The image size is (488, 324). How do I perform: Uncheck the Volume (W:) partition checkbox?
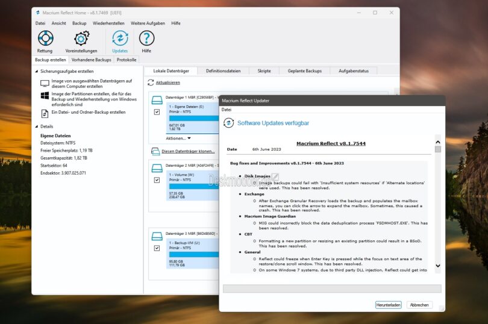157,180
